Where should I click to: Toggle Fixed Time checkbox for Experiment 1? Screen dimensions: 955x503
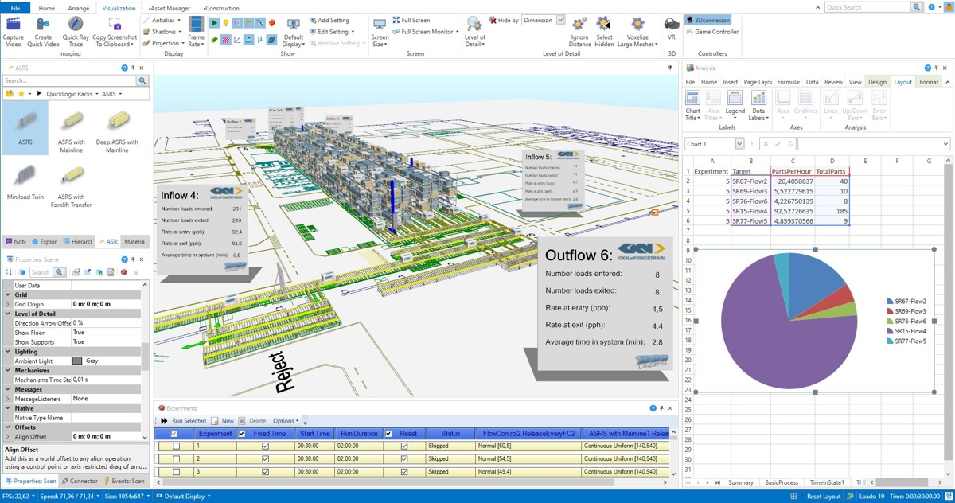click(x=266, y=446)
